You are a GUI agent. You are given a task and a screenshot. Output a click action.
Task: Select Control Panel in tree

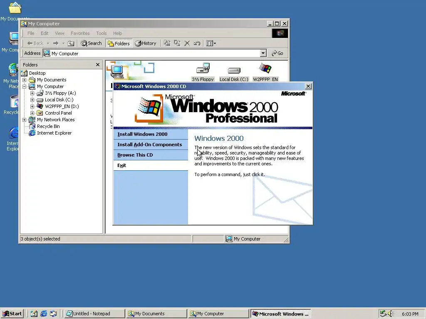click(x=58, y=113)
